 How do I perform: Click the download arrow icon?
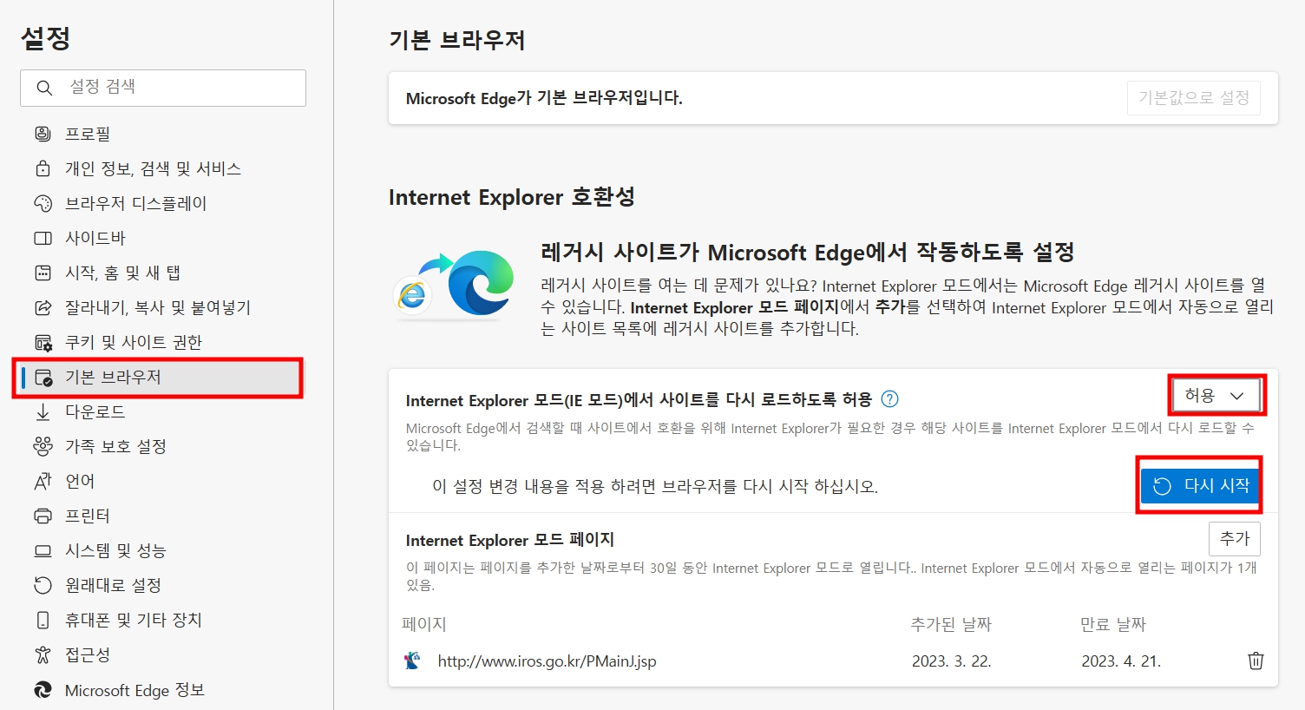click(x=43, y=411)
